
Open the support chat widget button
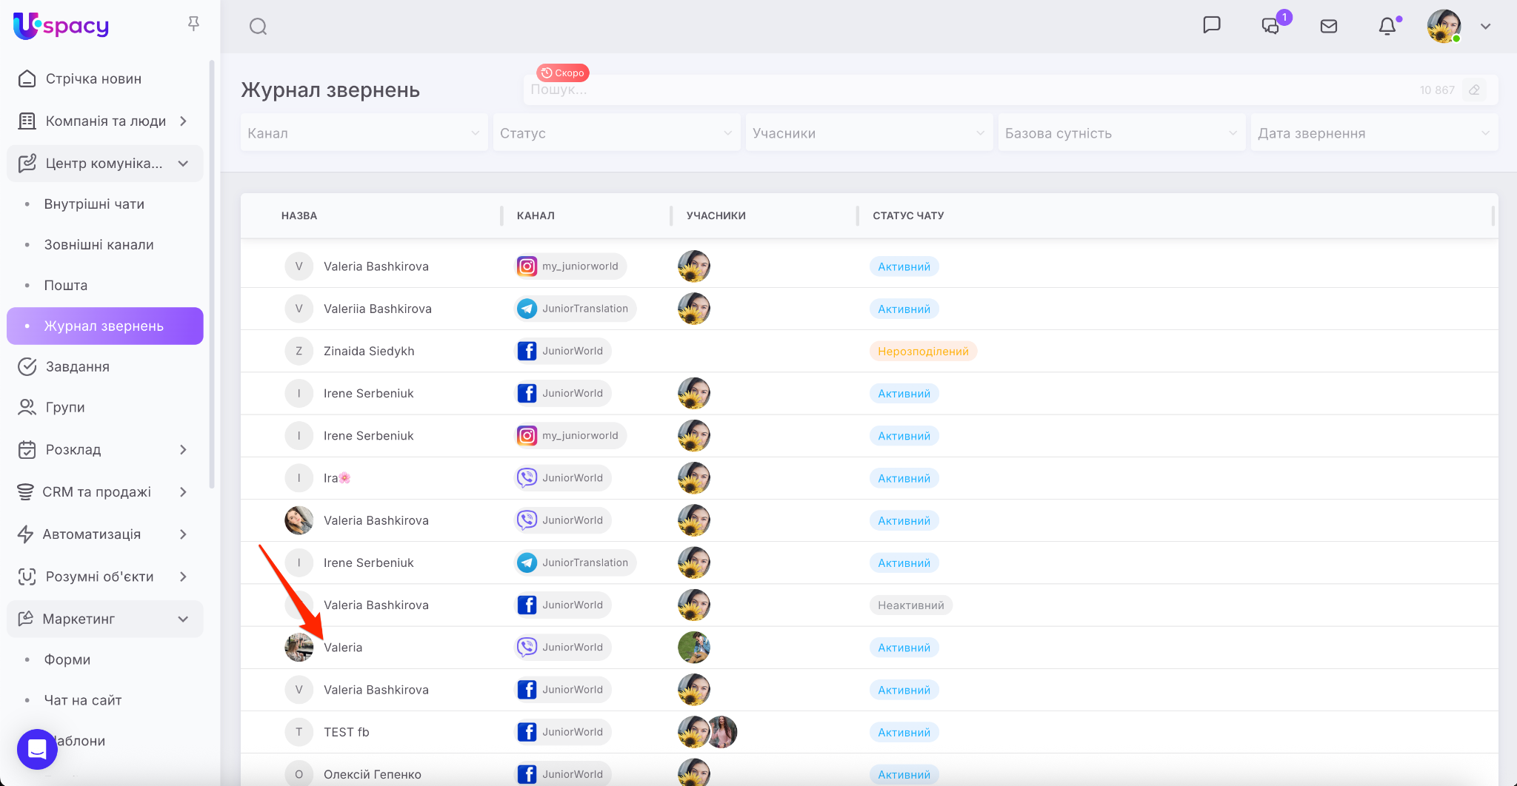(37, 749)
